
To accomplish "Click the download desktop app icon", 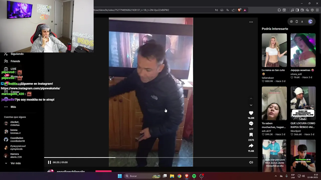I will (302, 21).
